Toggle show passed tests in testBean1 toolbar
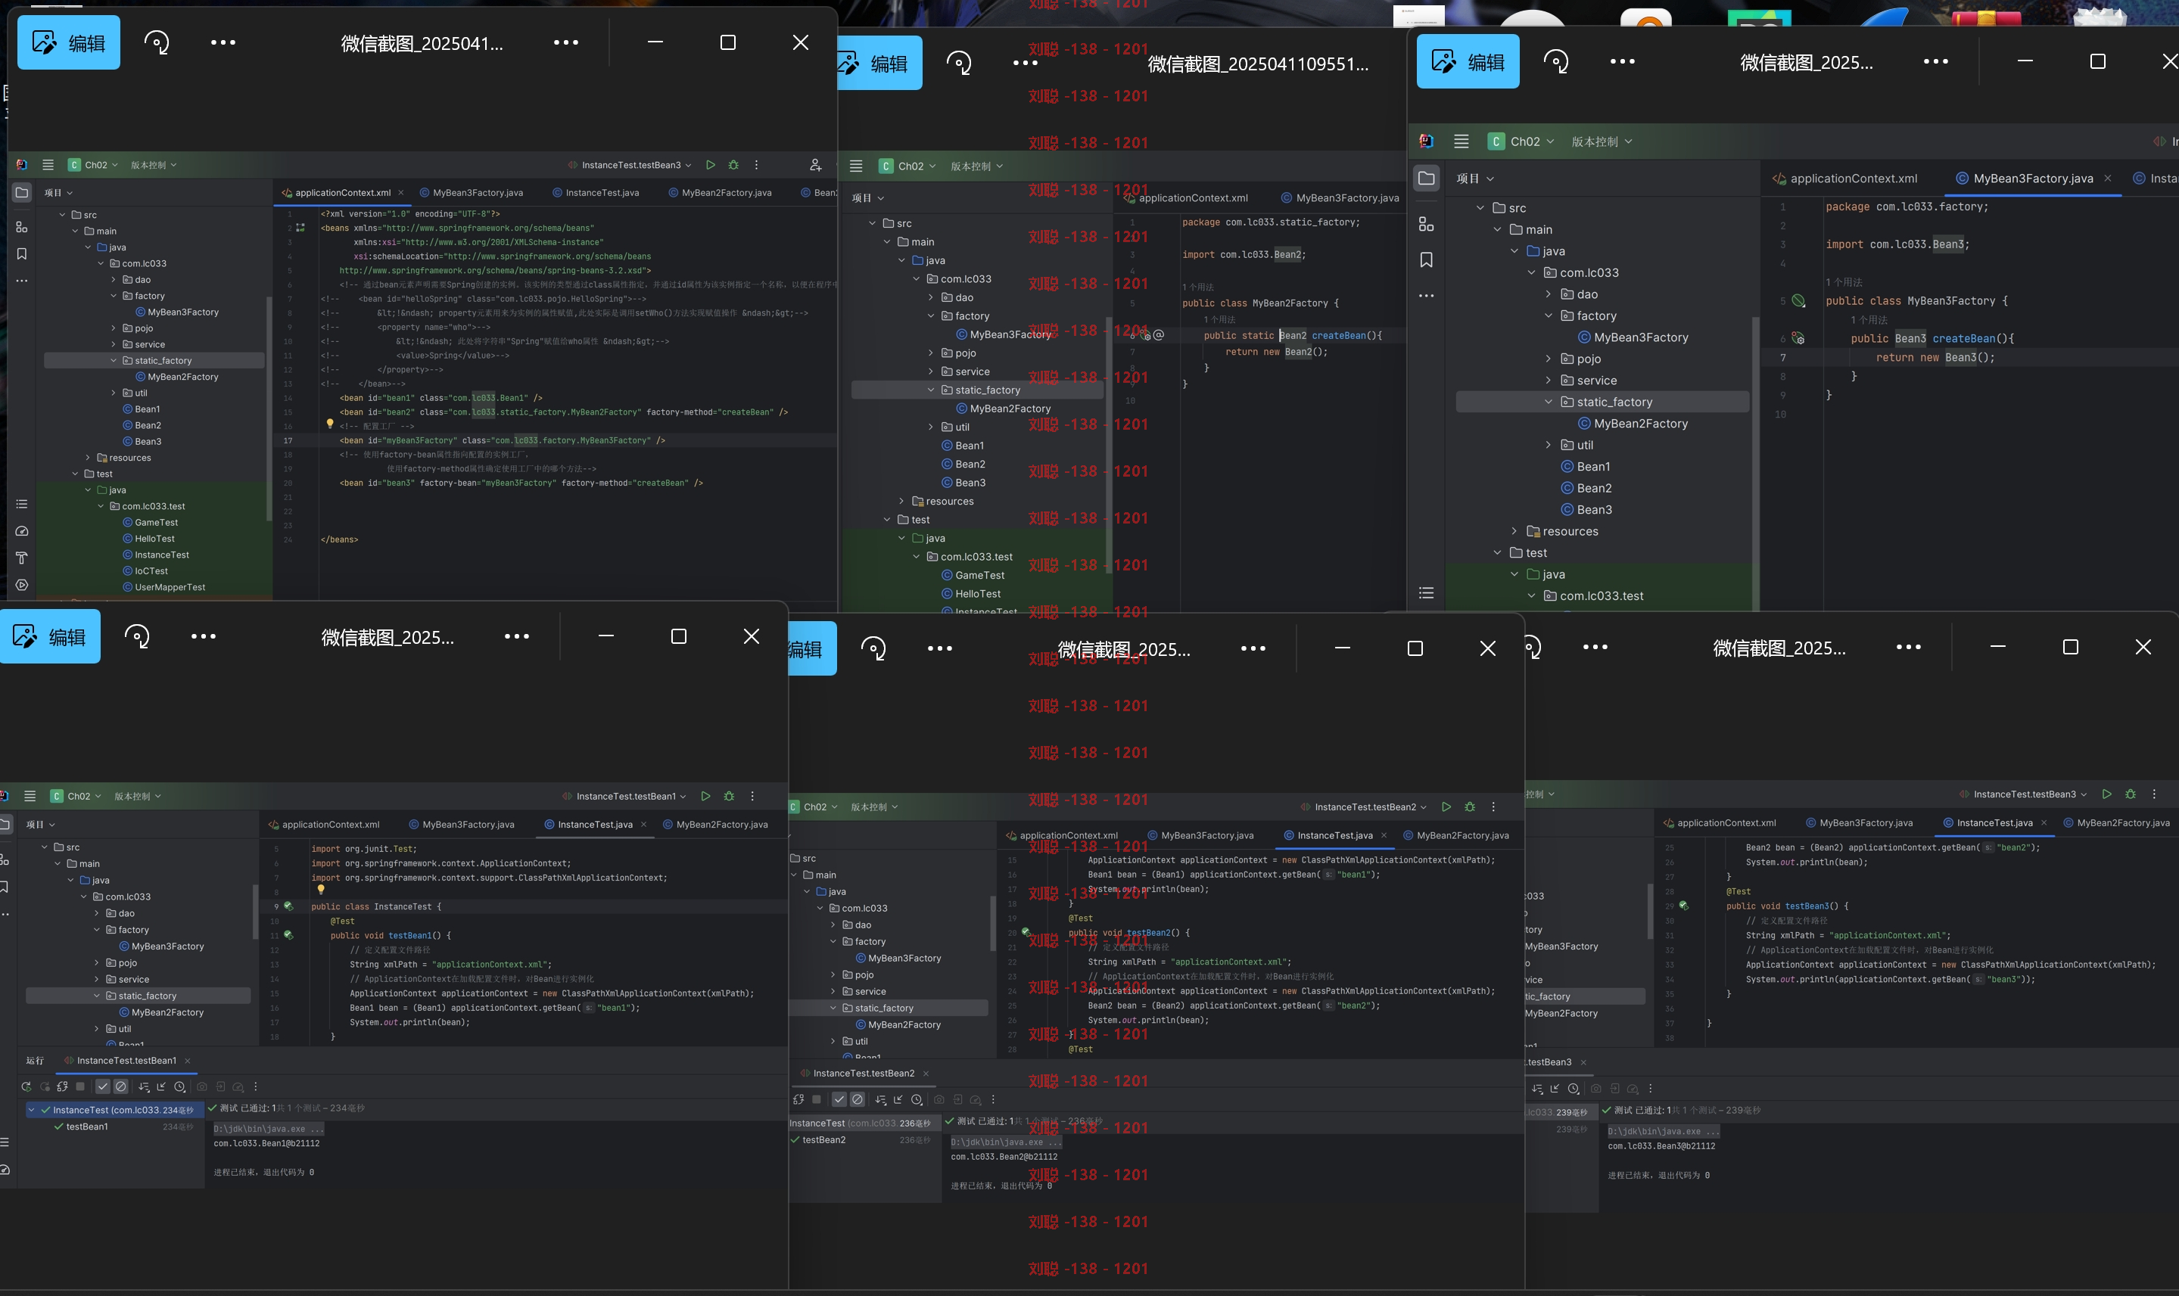Screen dimensions: 2179x1296 tap(103, 1086)
